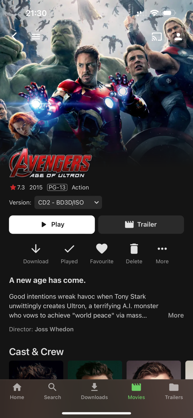Switch to the Search tab
This screenshot has width=193, height=418.
(x=53, y=392)
